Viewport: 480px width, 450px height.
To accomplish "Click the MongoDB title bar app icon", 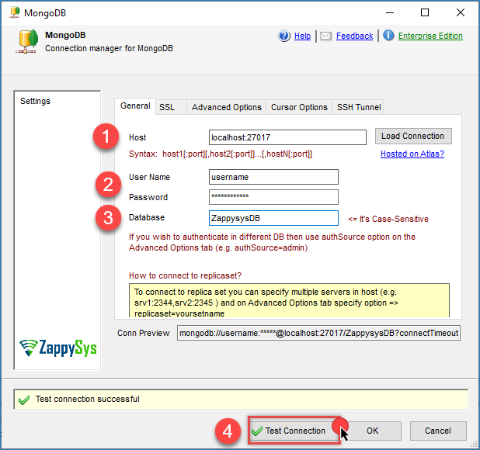I will [x=14, y=12].
